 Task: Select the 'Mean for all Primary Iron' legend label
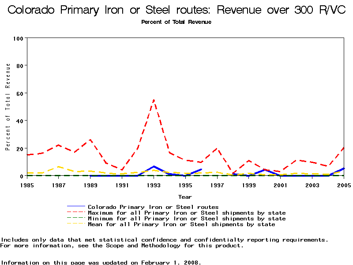click(x=181, y=224)
